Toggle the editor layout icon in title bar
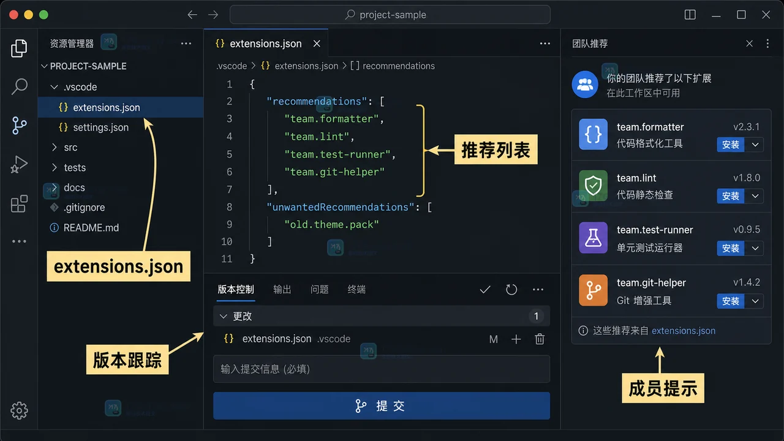784x441 pixels. pos(690,15)
